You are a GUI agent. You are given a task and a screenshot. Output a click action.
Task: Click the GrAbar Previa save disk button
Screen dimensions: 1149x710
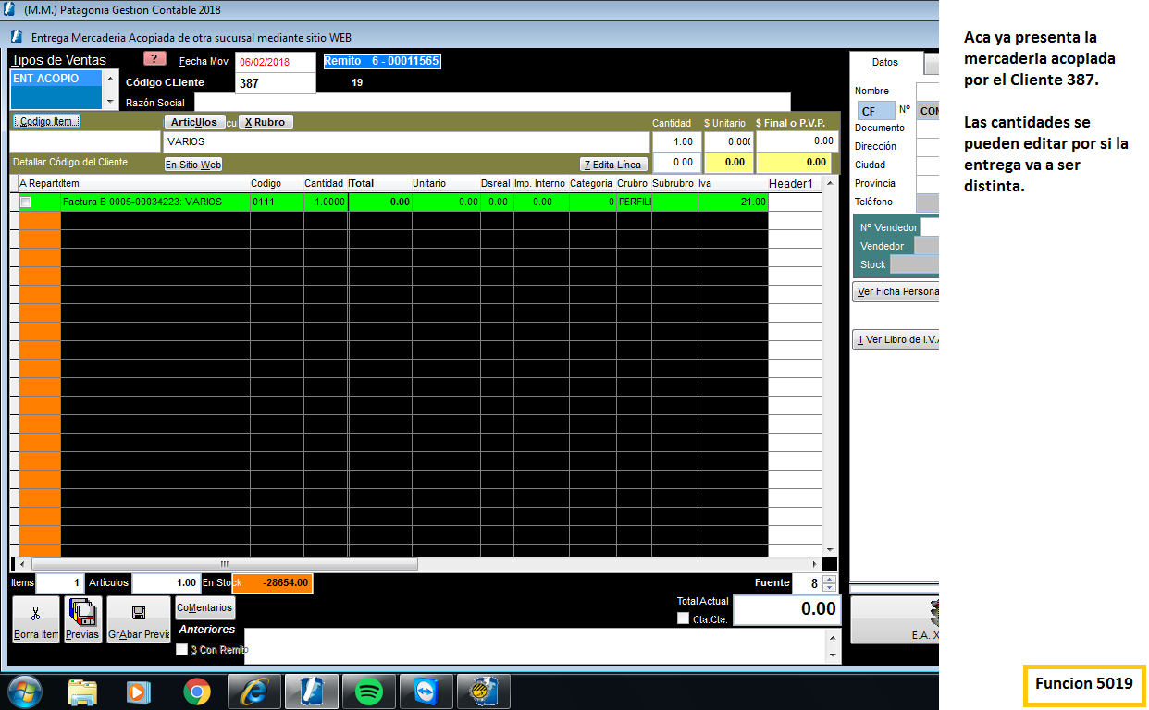pyautogui.click(x=139, y=618)
